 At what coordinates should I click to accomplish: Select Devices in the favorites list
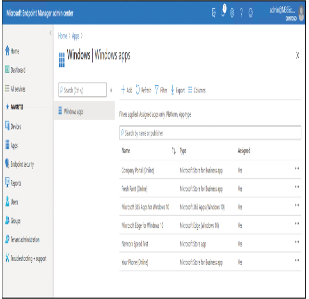point(13,126)
